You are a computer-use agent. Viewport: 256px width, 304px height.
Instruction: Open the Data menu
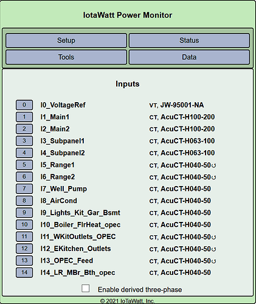tap(189, 57)
